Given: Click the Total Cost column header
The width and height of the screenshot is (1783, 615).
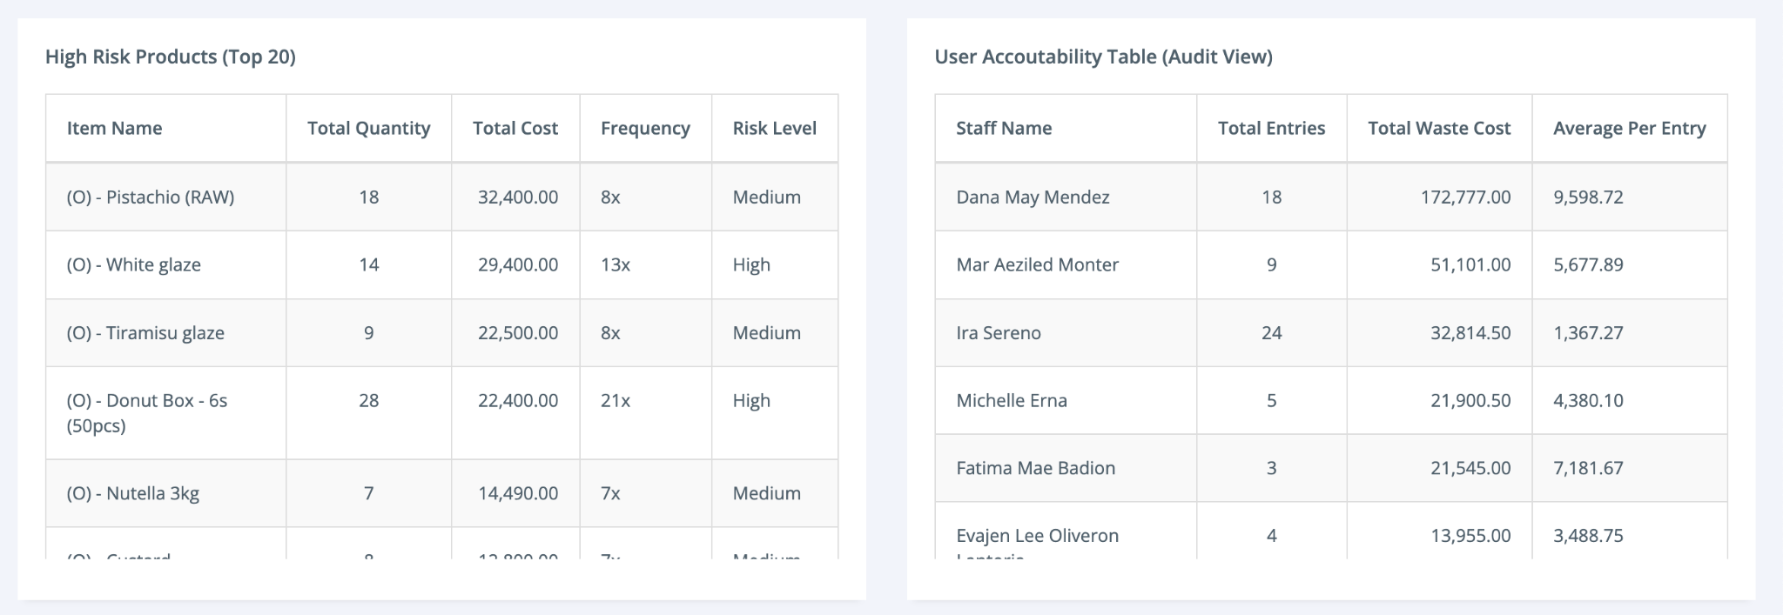Looking at the screenshot, I should tap(515, 128).
